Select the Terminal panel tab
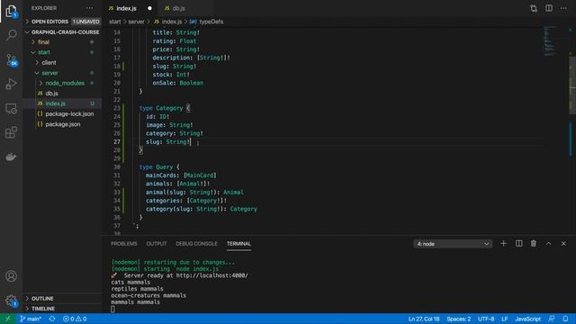The image size is (576, 324). pos(238,244)
